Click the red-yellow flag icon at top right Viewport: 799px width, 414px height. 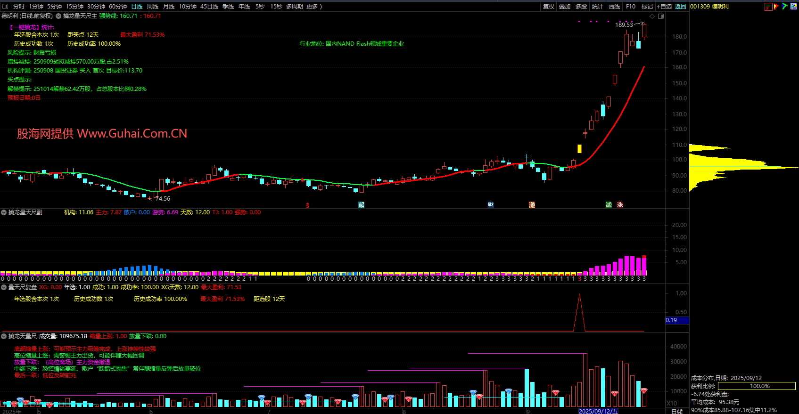[776, 7]
